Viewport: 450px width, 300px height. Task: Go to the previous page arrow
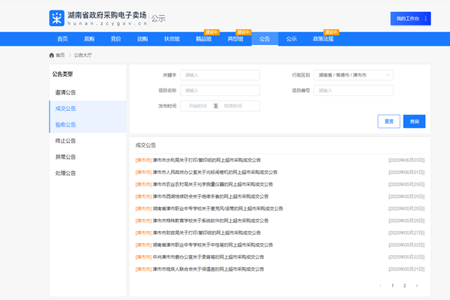pos(380,286)
